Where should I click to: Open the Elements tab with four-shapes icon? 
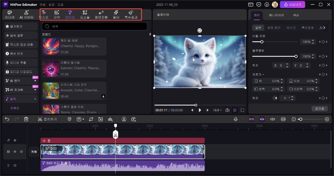click(x=85, y=15)
